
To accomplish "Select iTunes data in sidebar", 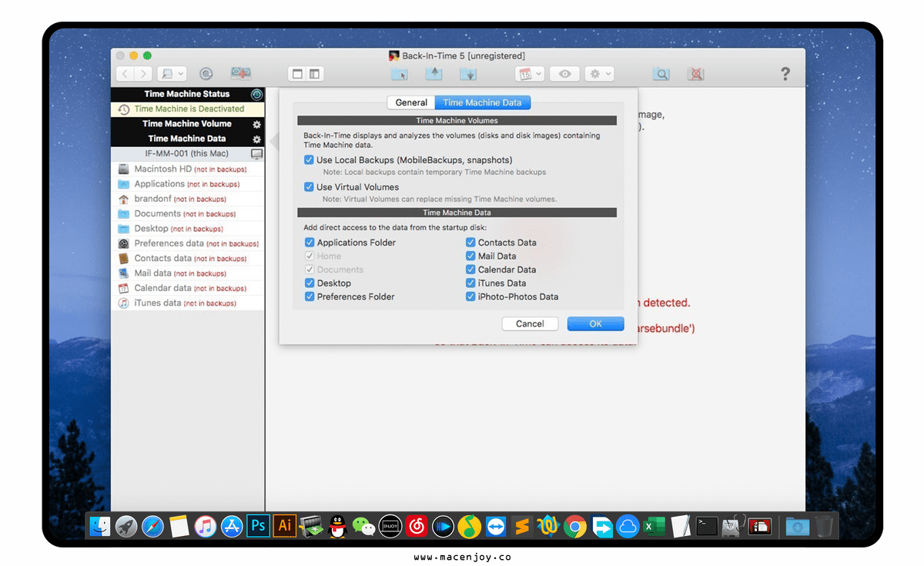I will [x=188, y=303].
